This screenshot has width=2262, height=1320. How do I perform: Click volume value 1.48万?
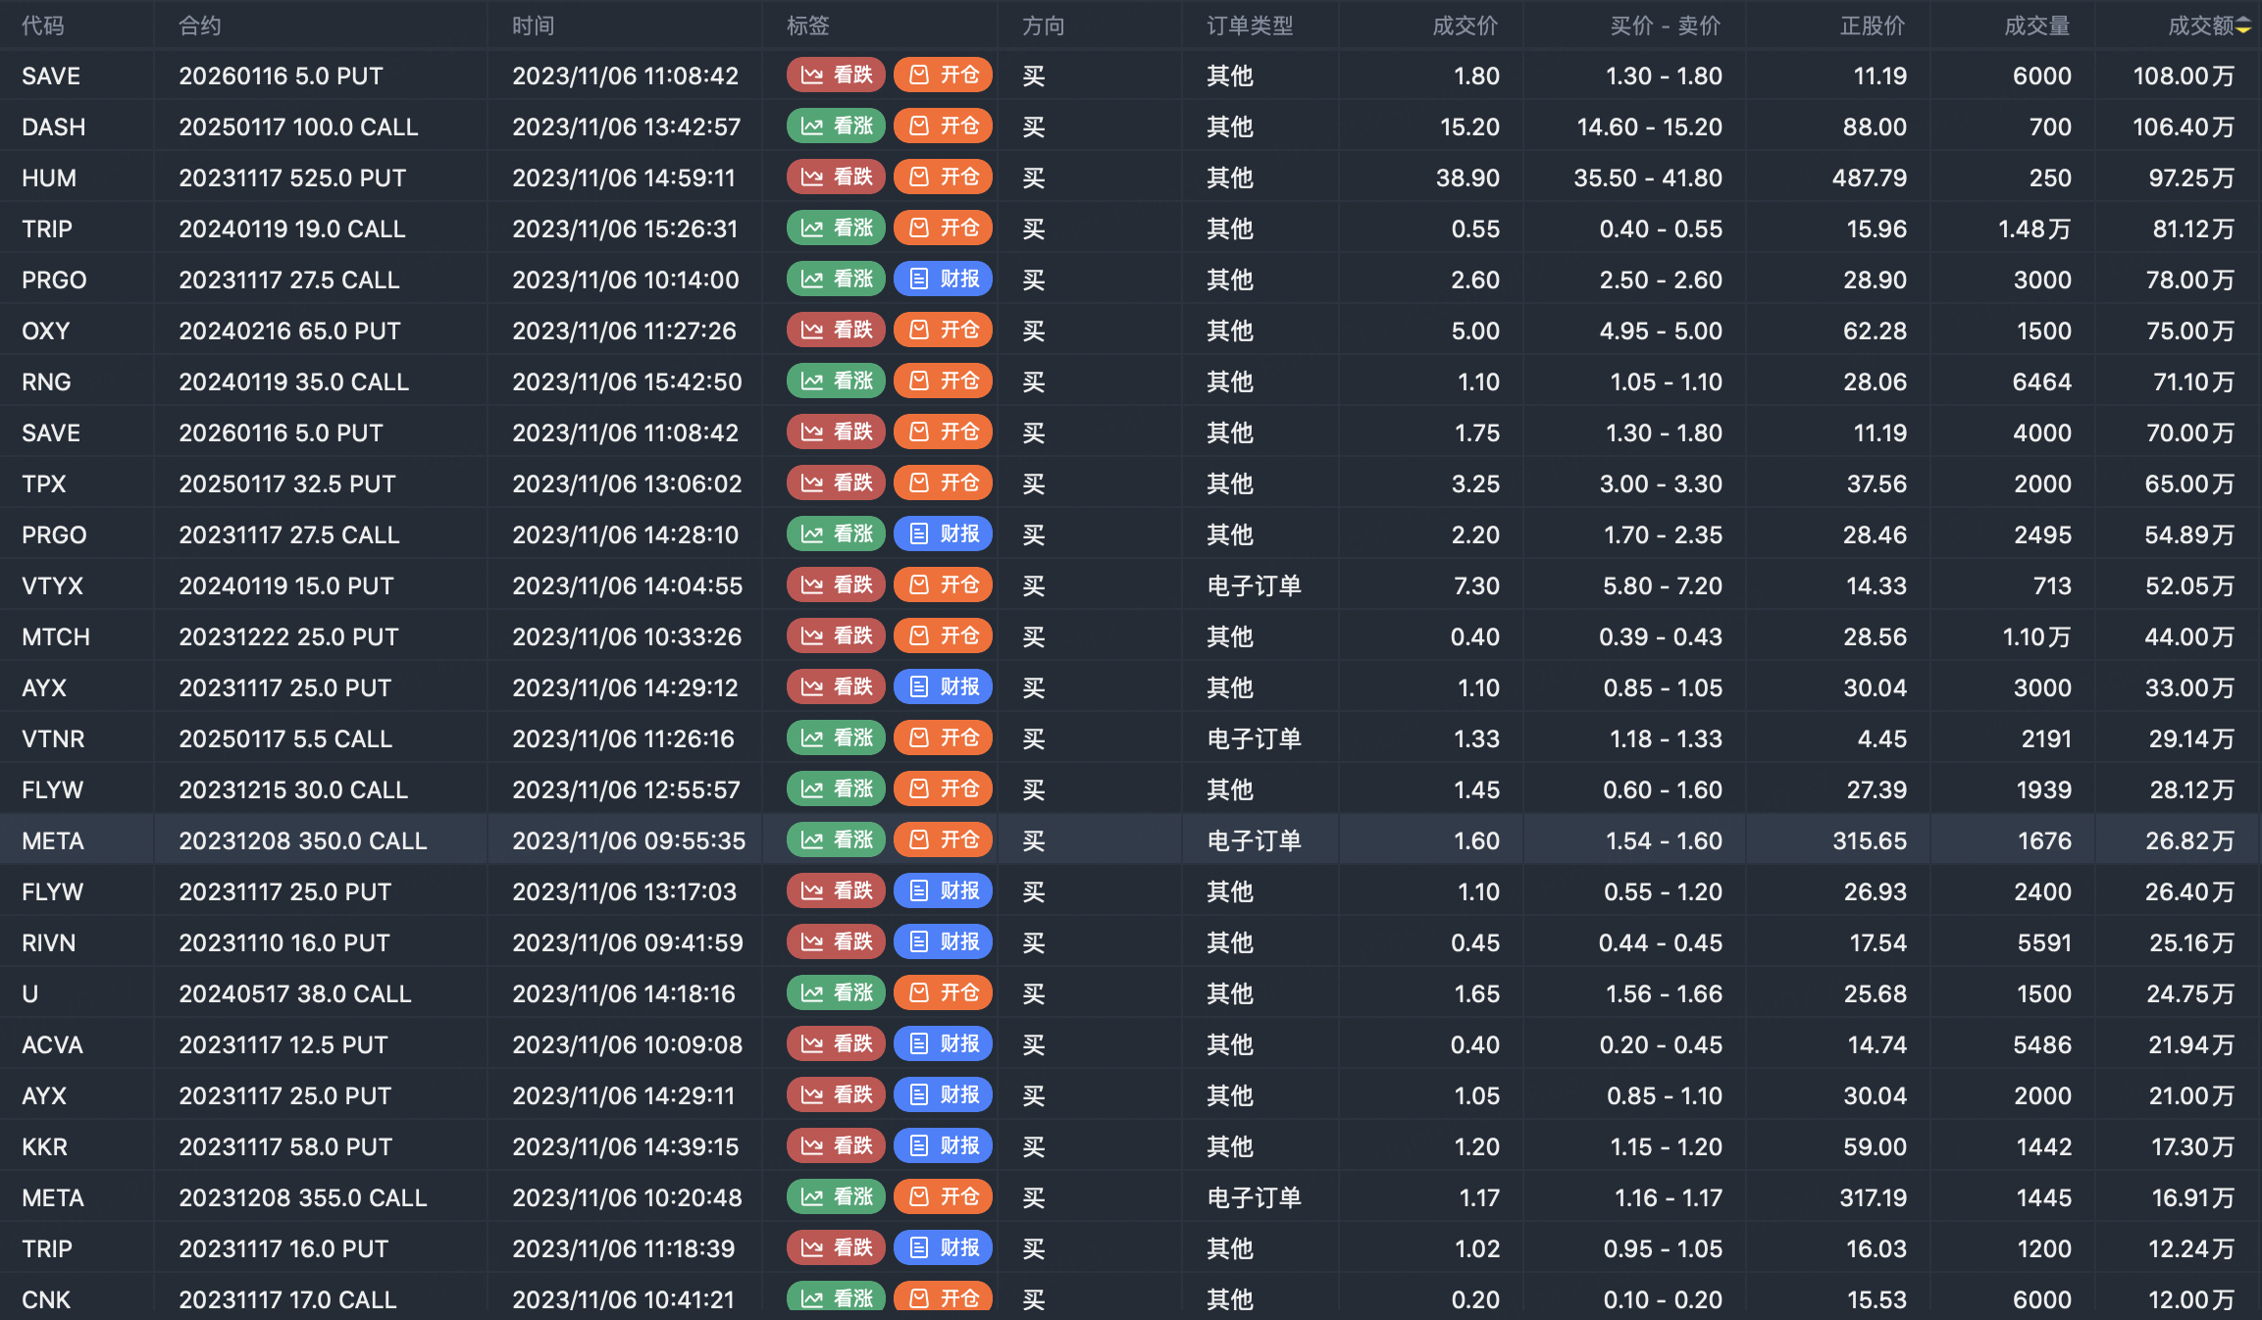2034,228
